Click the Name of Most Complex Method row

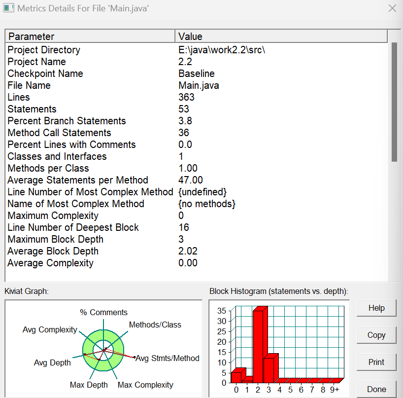[x=197, y=204]
